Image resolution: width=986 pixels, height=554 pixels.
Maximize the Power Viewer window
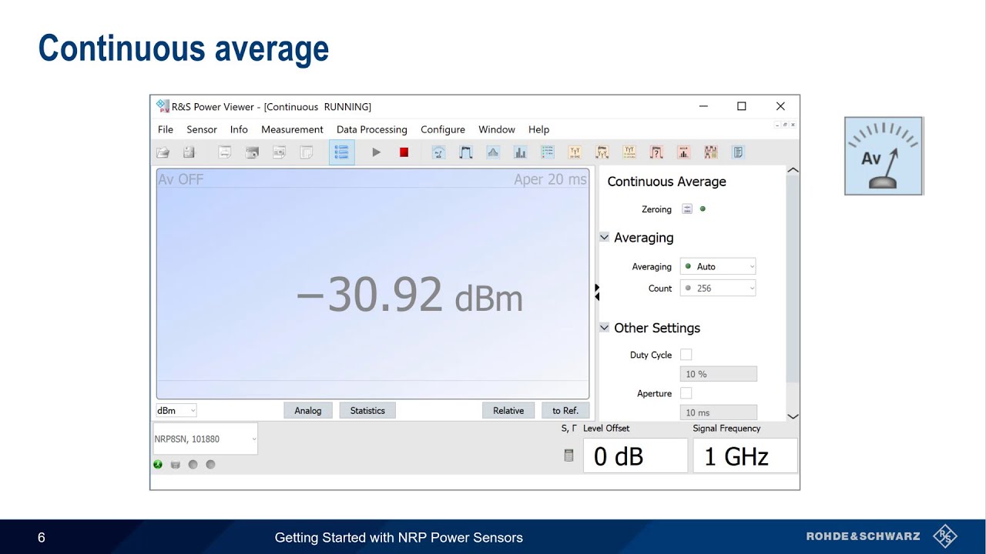pos(741,106)
